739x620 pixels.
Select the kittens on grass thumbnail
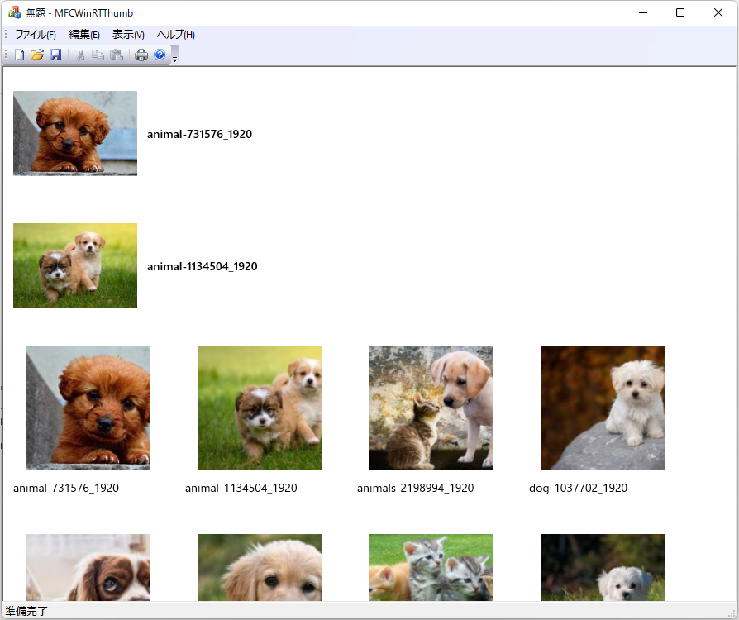pyautogui.click(x=431, y=567)
